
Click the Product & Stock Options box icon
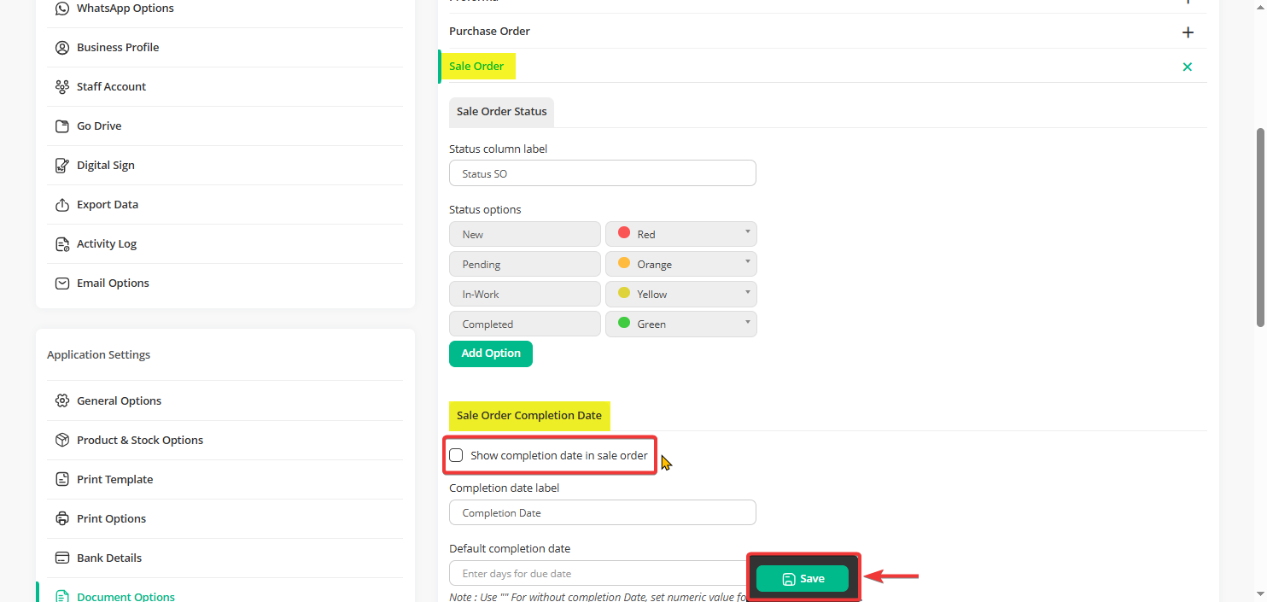click(61, 441)
